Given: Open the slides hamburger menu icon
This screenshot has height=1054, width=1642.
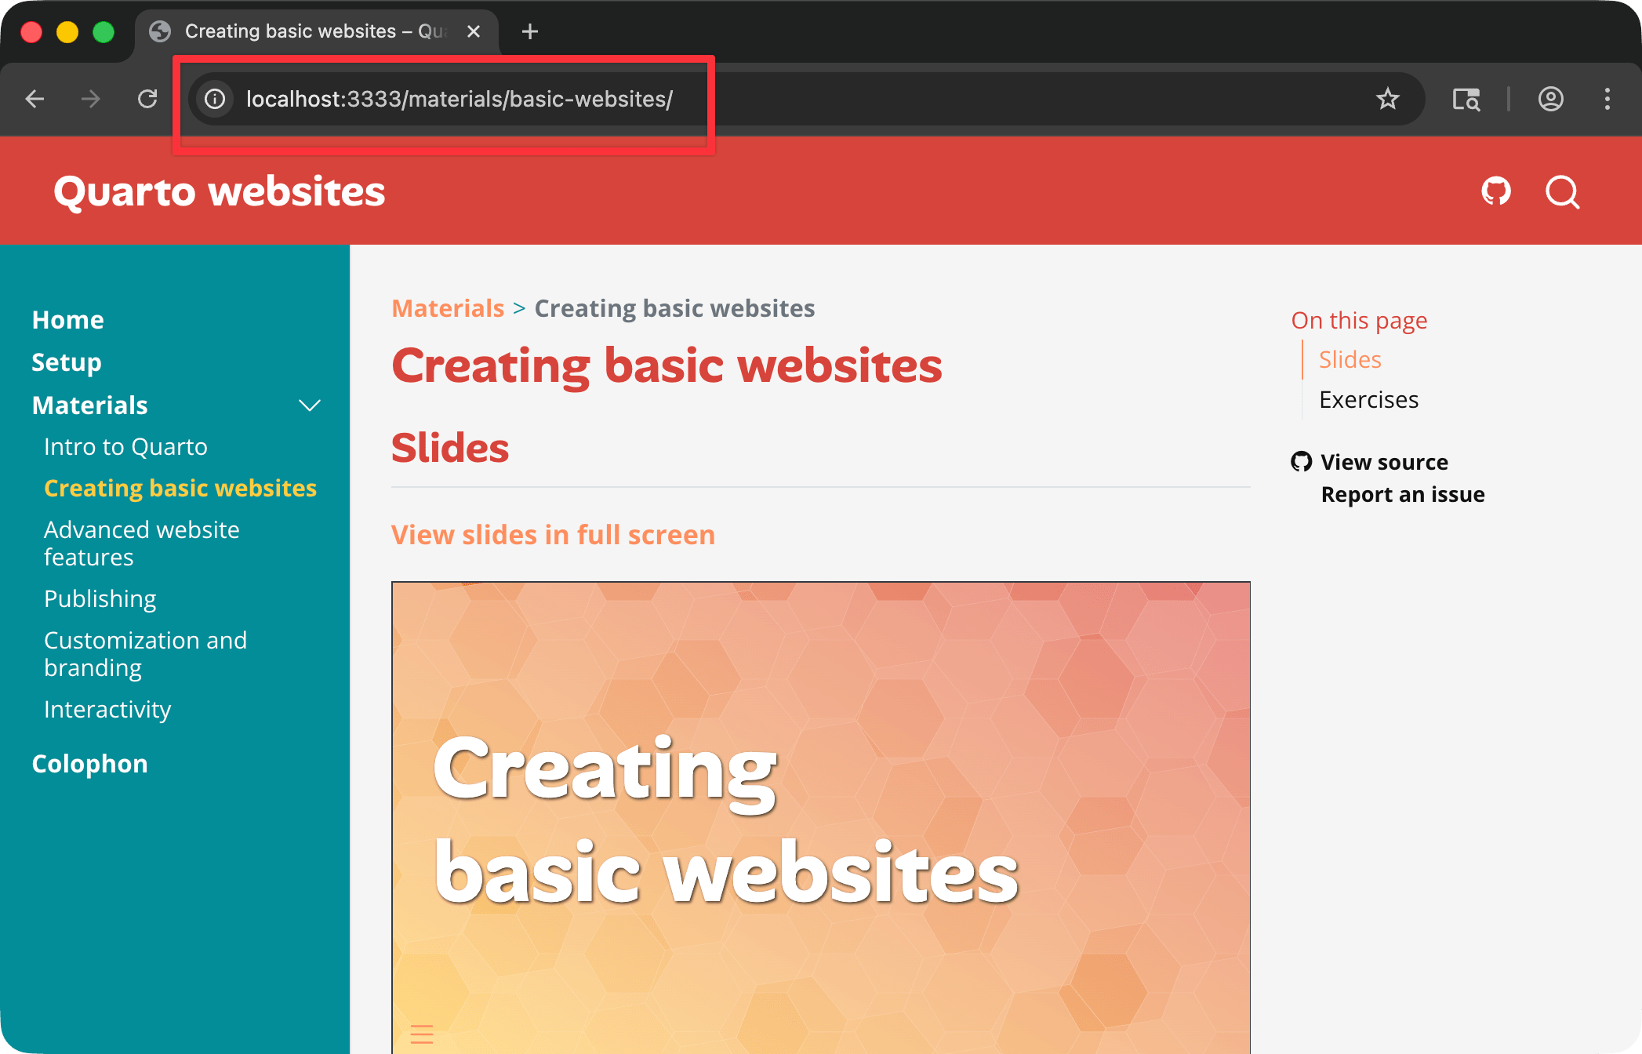Looking at the screenshot, I should coord(422,1034).
